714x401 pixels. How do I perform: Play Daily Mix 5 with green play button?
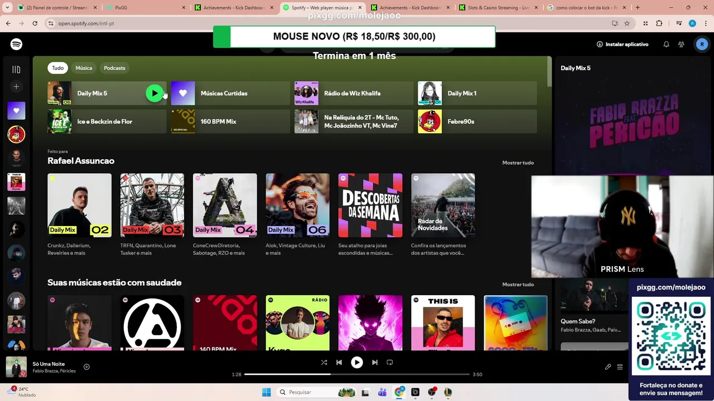155,93
